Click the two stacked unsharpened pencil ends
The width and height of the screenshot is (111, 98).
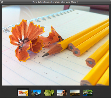[74, 50]
